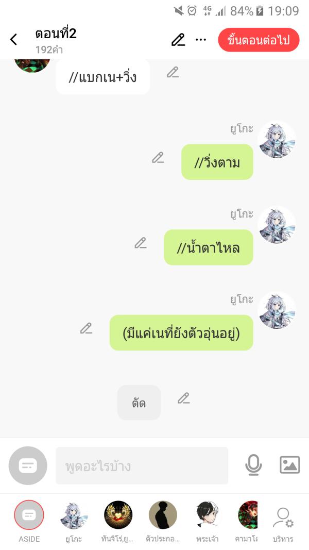This screenshot has width=309, height=550.
Task: Tap the back arrow in the header
Action: 14,39
